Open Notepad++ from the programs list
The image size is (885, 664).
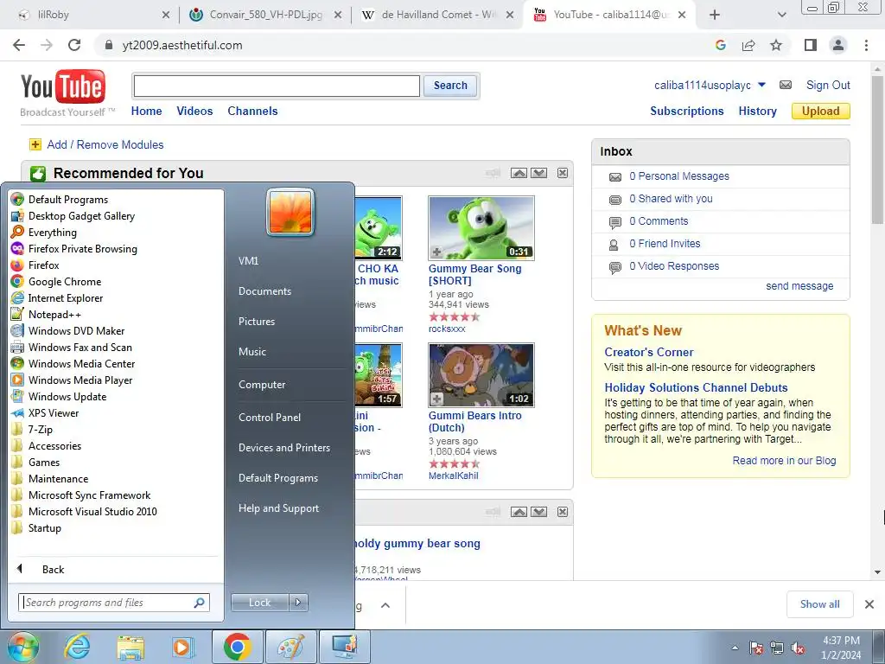47,314
